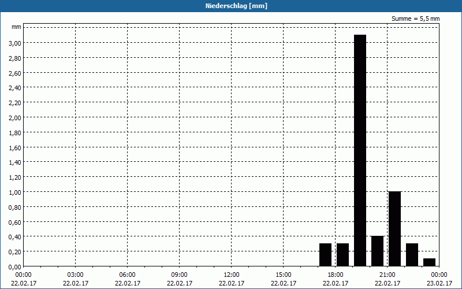Click the "1,20" y-axis value
The width and height of the screenshot is (462, 289).
click(x=15, y=177)
